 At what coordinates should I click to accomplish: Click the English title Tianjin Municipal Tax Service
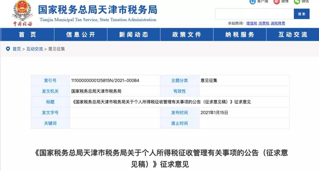[x=98, y=20]
